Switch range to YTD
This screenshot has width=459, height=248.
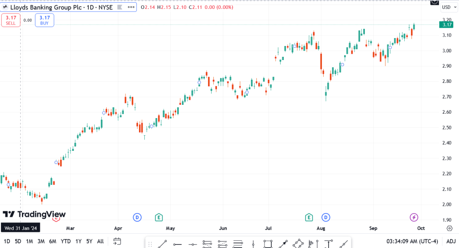point(65,241)
